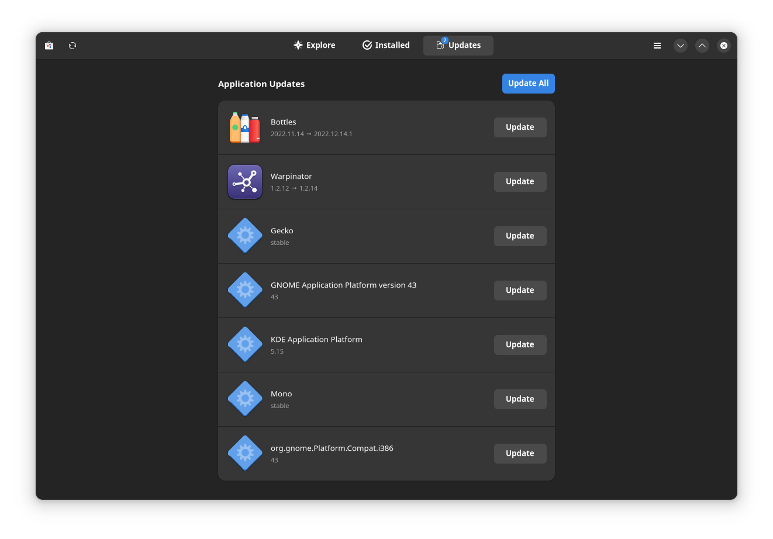Select GNOME Application Platform version 43 text

click(x=344, y=285)
